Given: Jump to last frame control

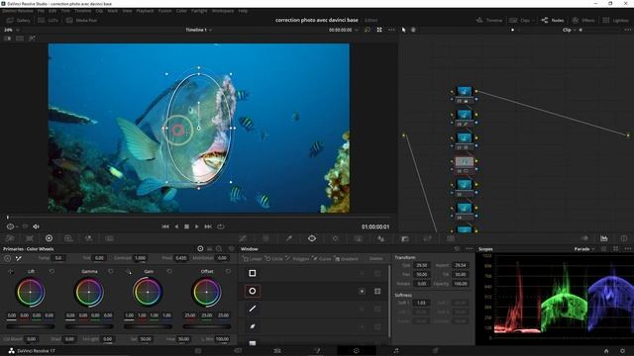Looking at the screenshot, I should pos(208,226).
